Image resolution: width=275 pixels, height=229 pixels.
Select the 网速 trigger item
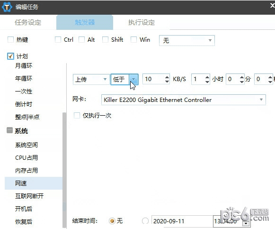[34, 183]
